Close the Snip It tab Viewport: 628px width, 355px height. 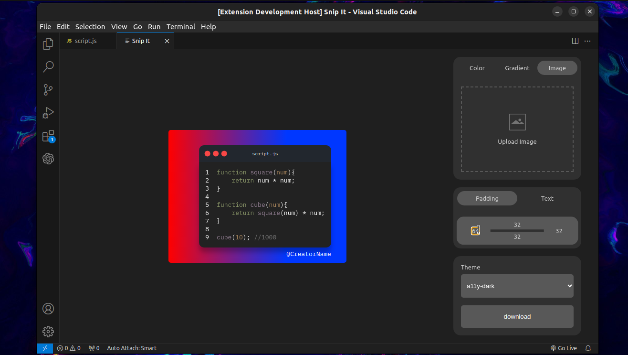pos(167,41)
